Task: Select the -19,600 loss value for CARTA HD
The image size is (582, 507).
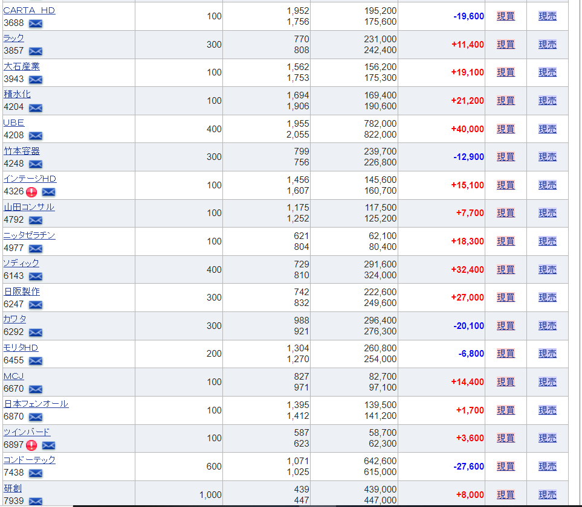Action: [468, 16]
